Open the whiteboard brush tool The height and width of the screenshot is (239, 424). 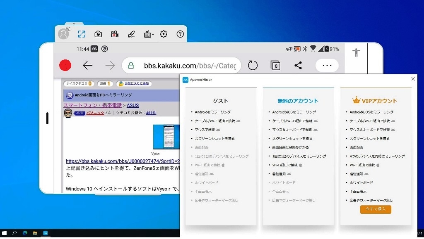point(131,34)
